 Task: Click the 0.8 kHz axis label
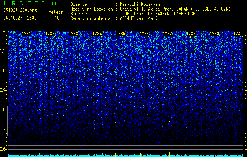[x=3, y=110]
